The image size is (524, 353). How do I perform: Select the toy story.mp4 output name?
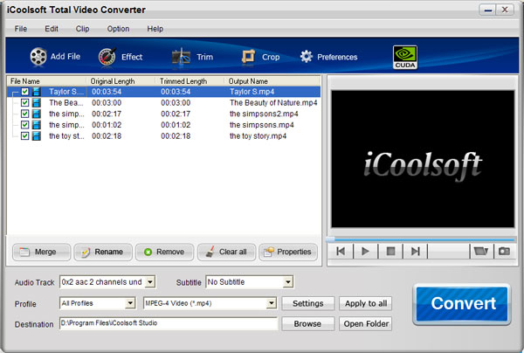pos(258,136)
